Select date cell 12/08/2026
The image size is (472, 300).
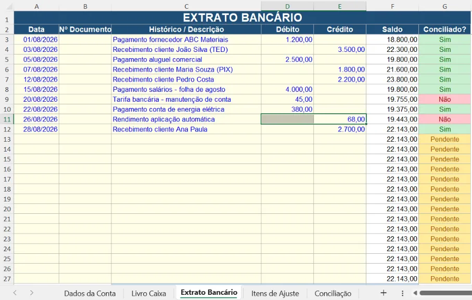36,79
